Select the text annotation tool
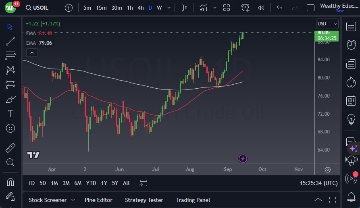 (10, 114)
